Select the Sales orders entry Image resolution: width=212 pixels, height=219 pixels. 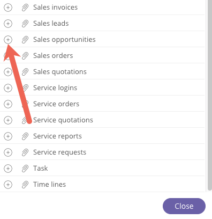pyautogui.click(x=53, y=56)
